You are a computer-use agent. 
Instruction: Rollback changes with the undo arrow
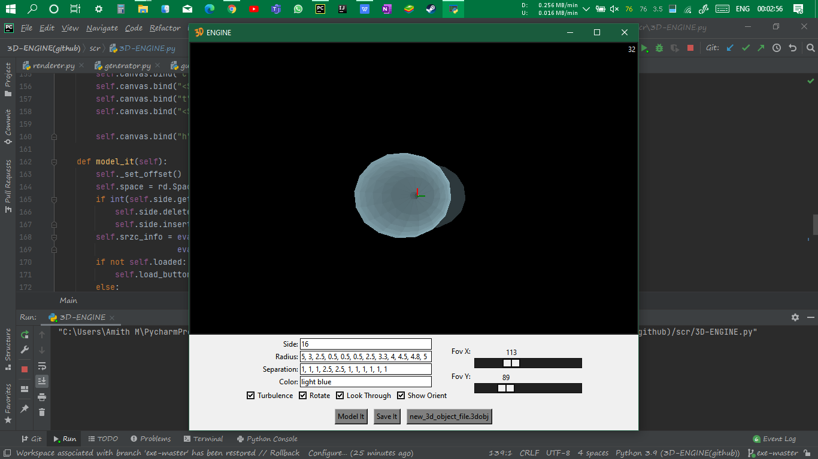click(793, 48)
